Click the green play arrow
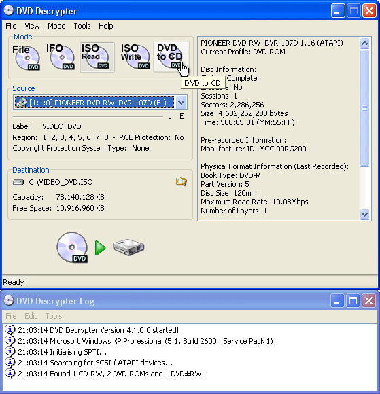 [x=101, y=248]
